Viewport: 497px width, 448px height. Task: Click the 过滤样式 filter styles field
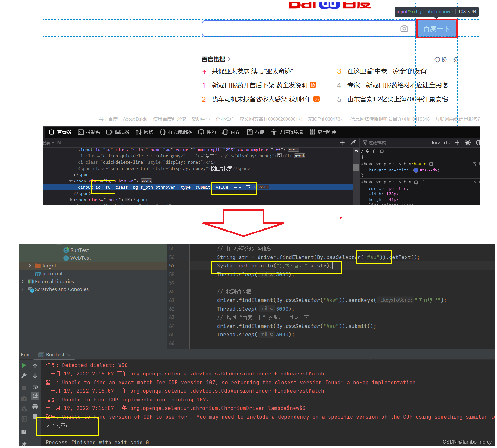pyautogui.click(x=394, y=143)
